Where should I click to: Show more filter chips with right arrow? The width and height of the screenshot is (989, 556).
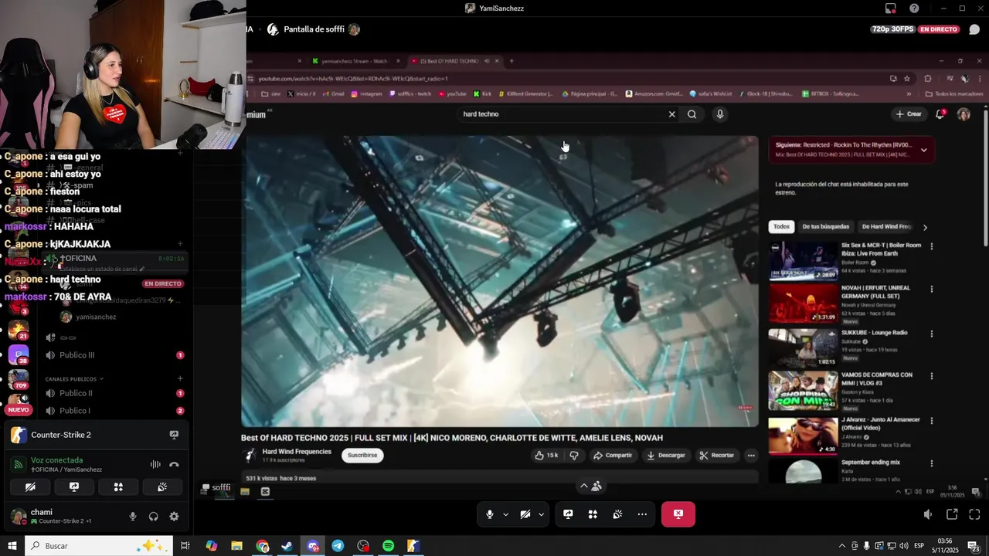(925, 227)
